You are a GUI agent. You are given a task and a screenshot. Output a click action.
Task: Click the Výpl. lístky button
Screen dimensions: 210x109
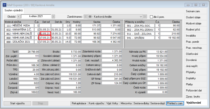(x=112, y=103)
